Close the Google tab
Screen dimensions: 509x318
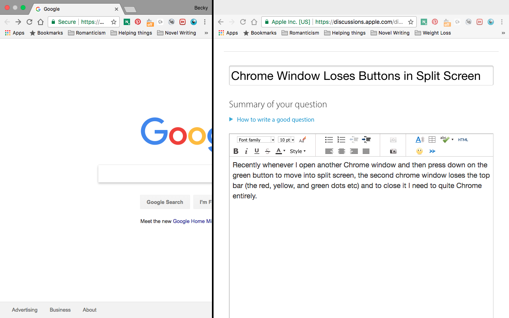[x=117, y=9]
